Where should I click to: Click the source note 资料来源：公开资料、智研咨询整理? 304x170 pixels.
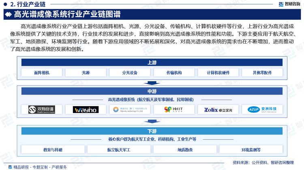pos(263,163)
